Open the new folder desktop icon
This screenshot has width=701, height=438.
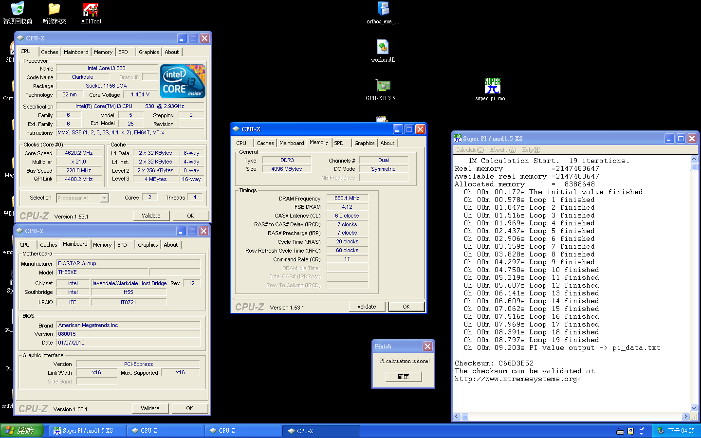[x=54, y=13]
